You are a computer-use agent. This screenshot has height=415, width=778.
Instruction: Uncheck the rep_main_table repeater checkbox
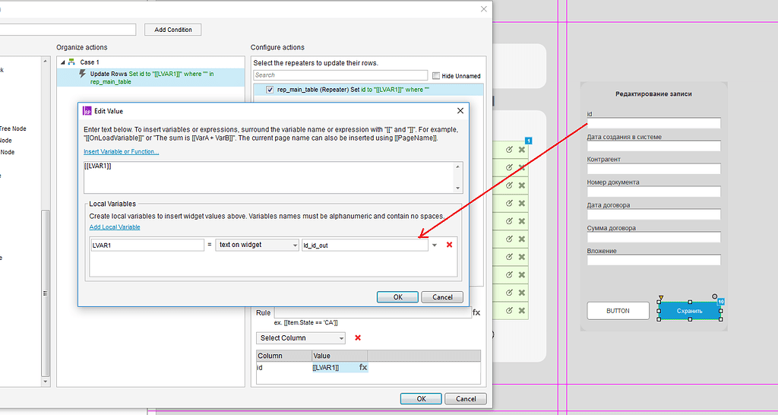pos(270,90)
